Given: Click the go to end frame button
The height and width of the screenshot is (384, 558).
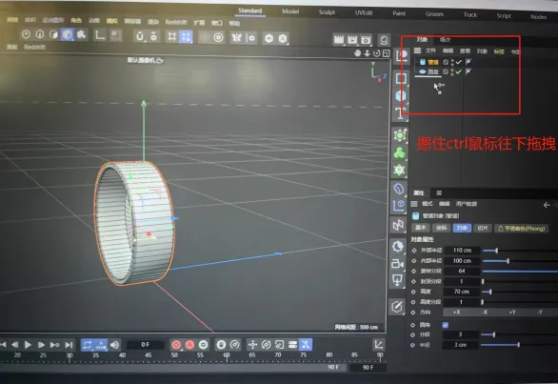Looking at the screenshot, I should (69, 345).
